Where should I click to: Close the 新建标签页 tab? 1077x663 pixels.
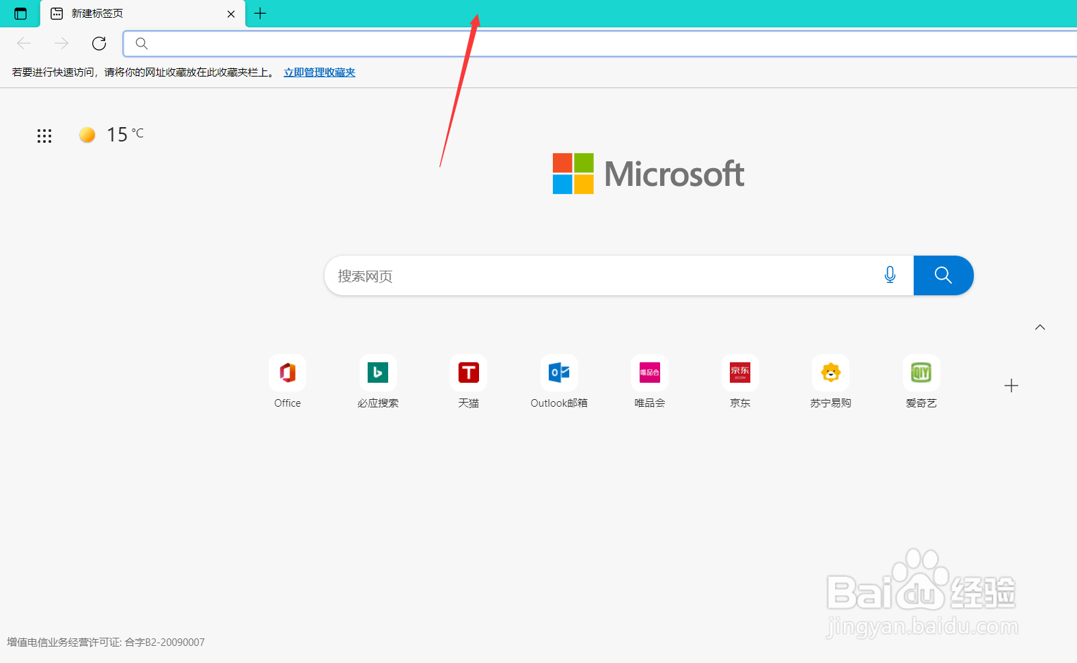tap(231, 14)
